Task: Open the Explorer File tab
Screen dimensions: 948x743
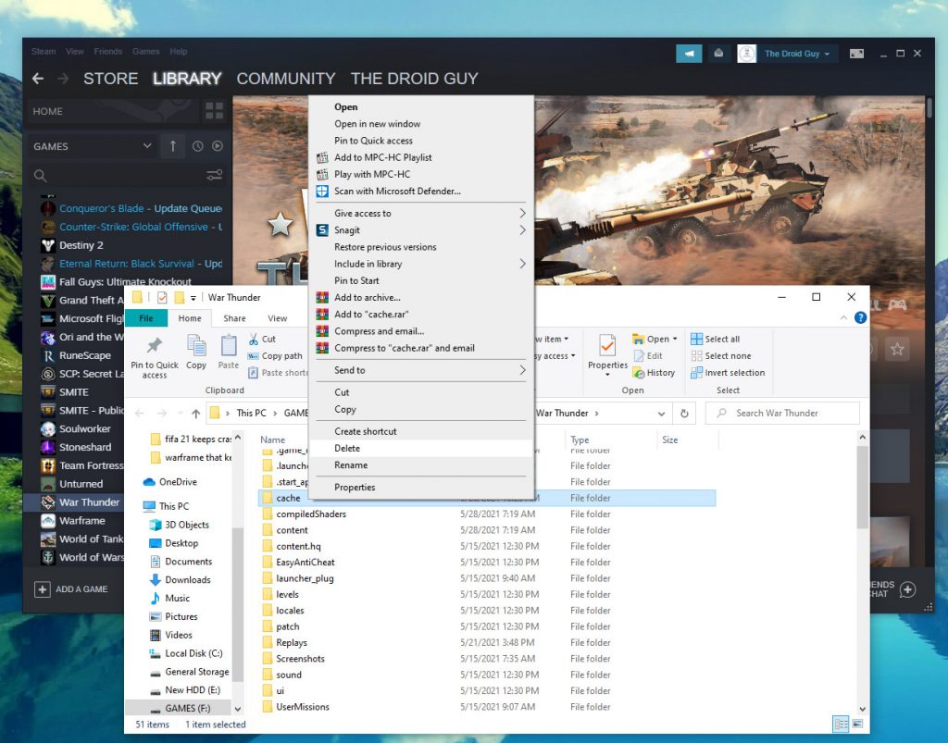Action: tap(146, 318)
